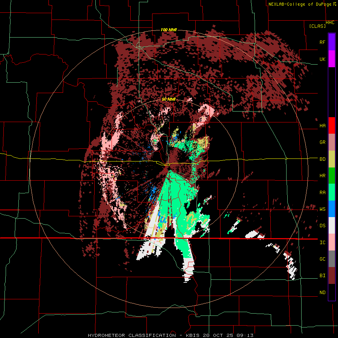338x338 pixels.
Task: Click the HA red legend swatch
Action: point(332,125)
